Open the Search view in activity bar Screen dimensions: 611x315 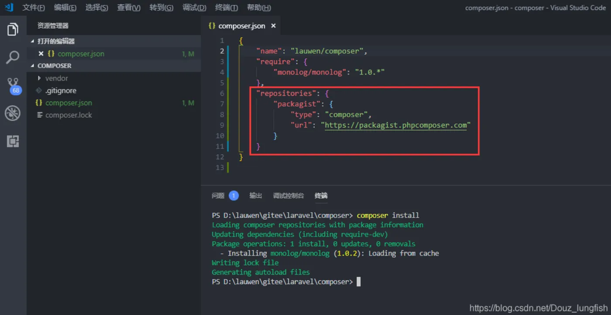click(13, 58)
